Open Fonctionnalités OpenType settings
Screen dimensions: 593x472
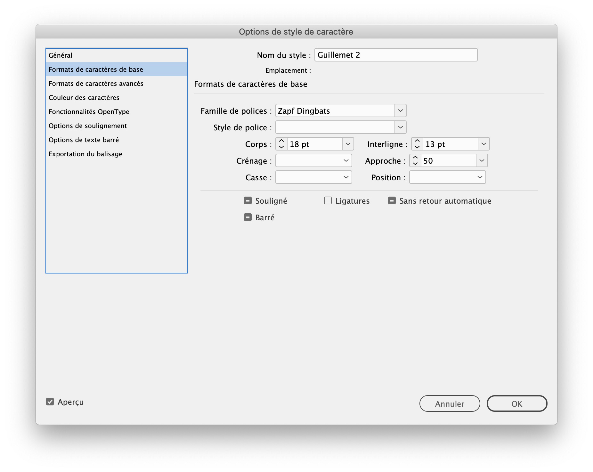tap(89, 111)
